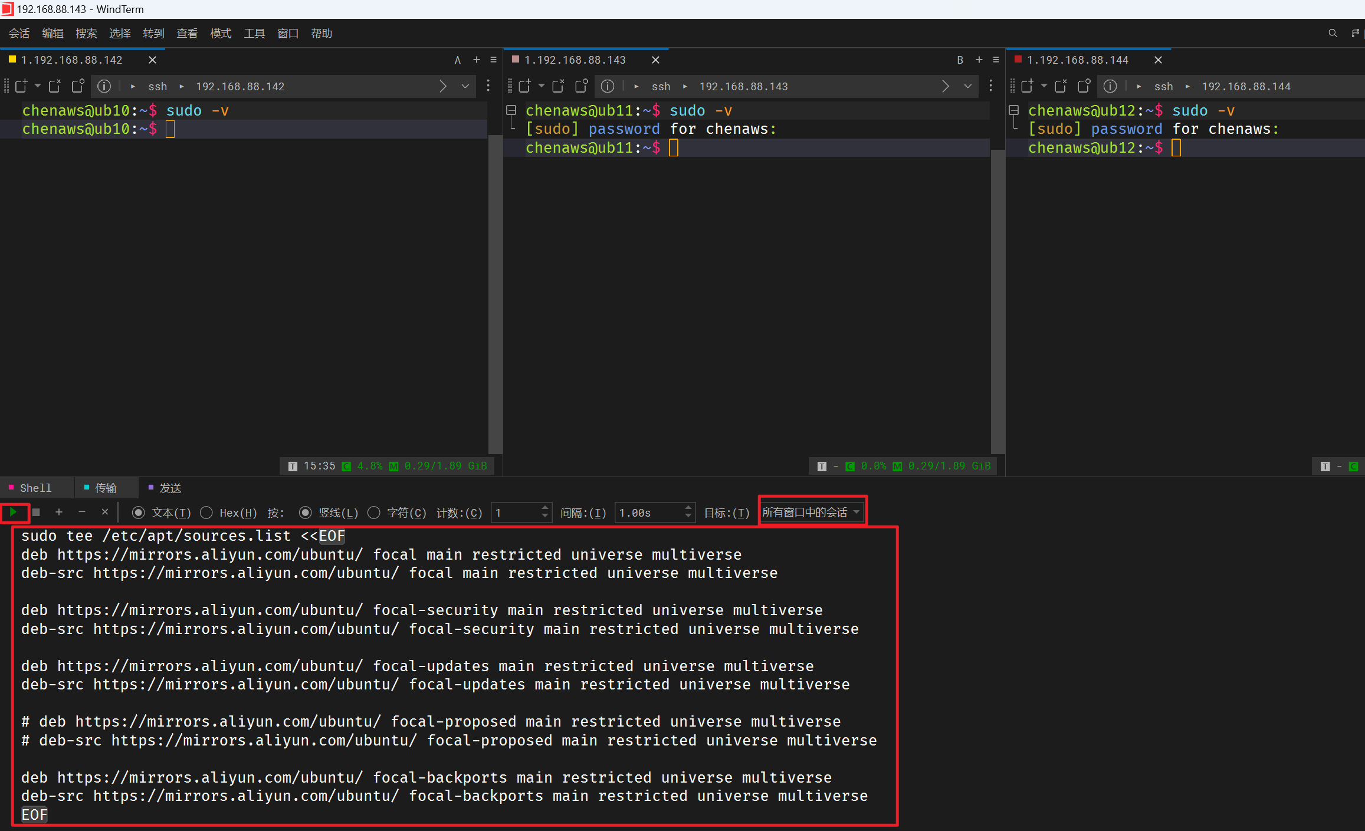Increase the 间隔 interval stepper value
Image resolution: width=1365 pixels, height=831 pixels.
(x=688, y=508)
